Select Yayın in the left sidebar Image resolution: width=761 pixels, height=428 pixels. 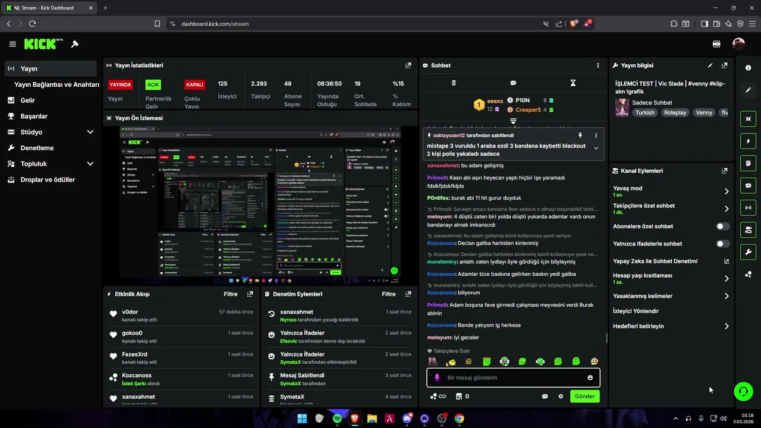51,68
